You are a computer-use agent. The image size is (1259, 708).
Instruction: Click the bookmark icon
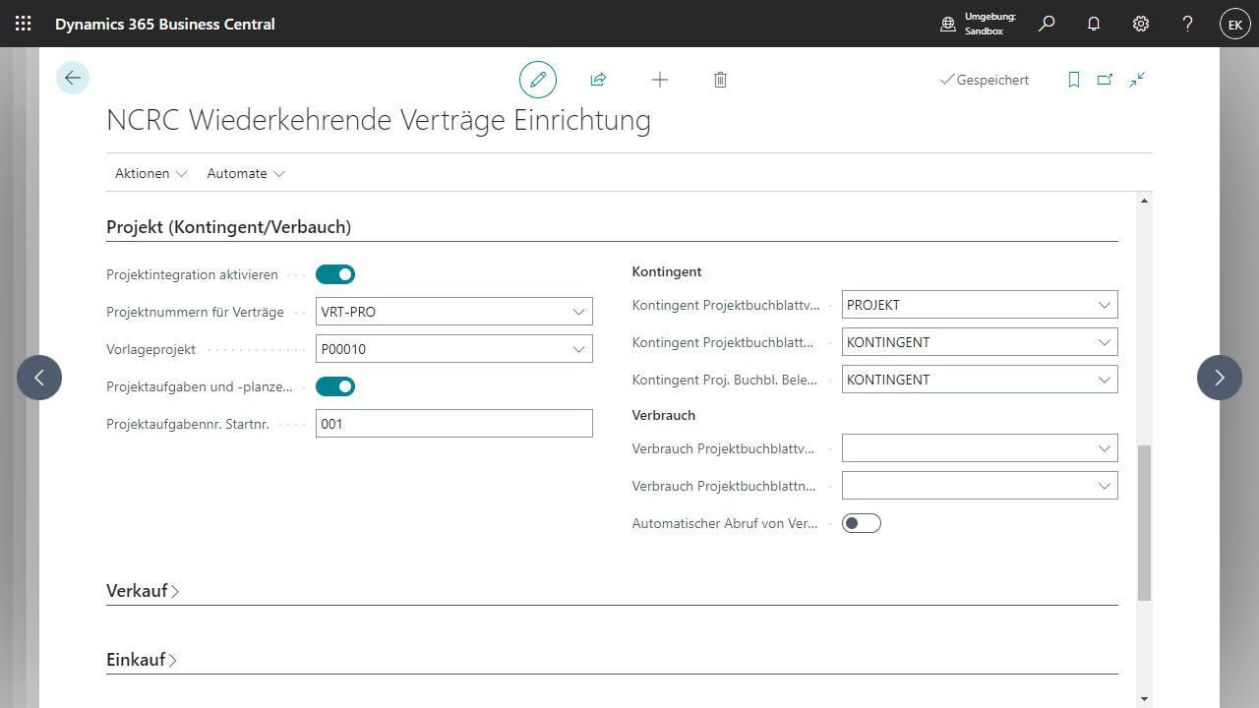[x=1074, y=80]
